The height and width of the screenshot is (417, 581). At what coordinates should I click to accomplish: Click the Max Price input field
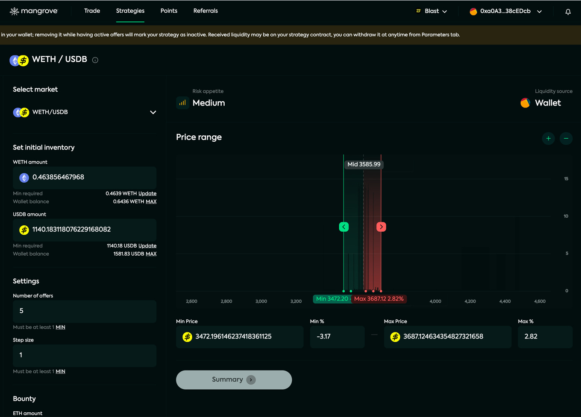point(448,337)
